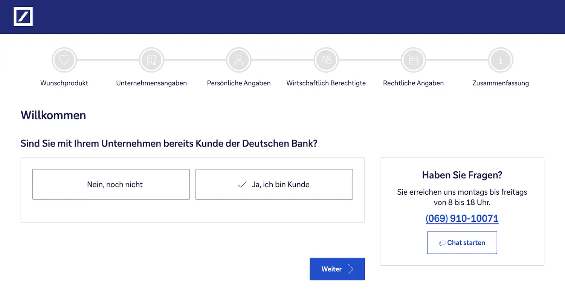Click the Rechtliche Angaben step label
565x295 pixels.
click(x=413, y=83)
